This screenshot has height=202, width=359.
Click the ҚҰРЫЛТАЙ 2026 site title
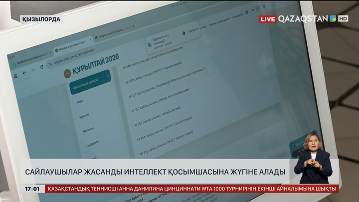click(x=96, y=64)
